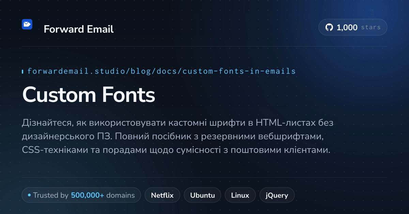Click the word stars in the GitHub badge
This screenshot has width=409, height=214.
pyautogui.click(x=371, y=28)
